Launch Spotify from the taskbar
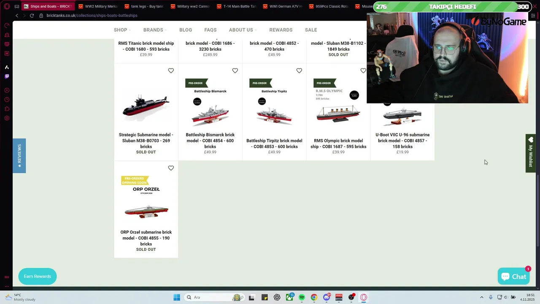The height and width of the screenshot is (304, 540). click(x=302, y=297)
